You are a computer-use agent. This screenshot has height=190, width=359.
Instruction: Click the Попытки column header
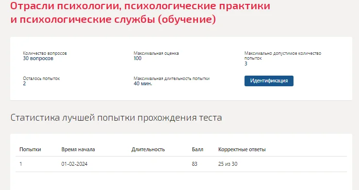coord(30,150)
